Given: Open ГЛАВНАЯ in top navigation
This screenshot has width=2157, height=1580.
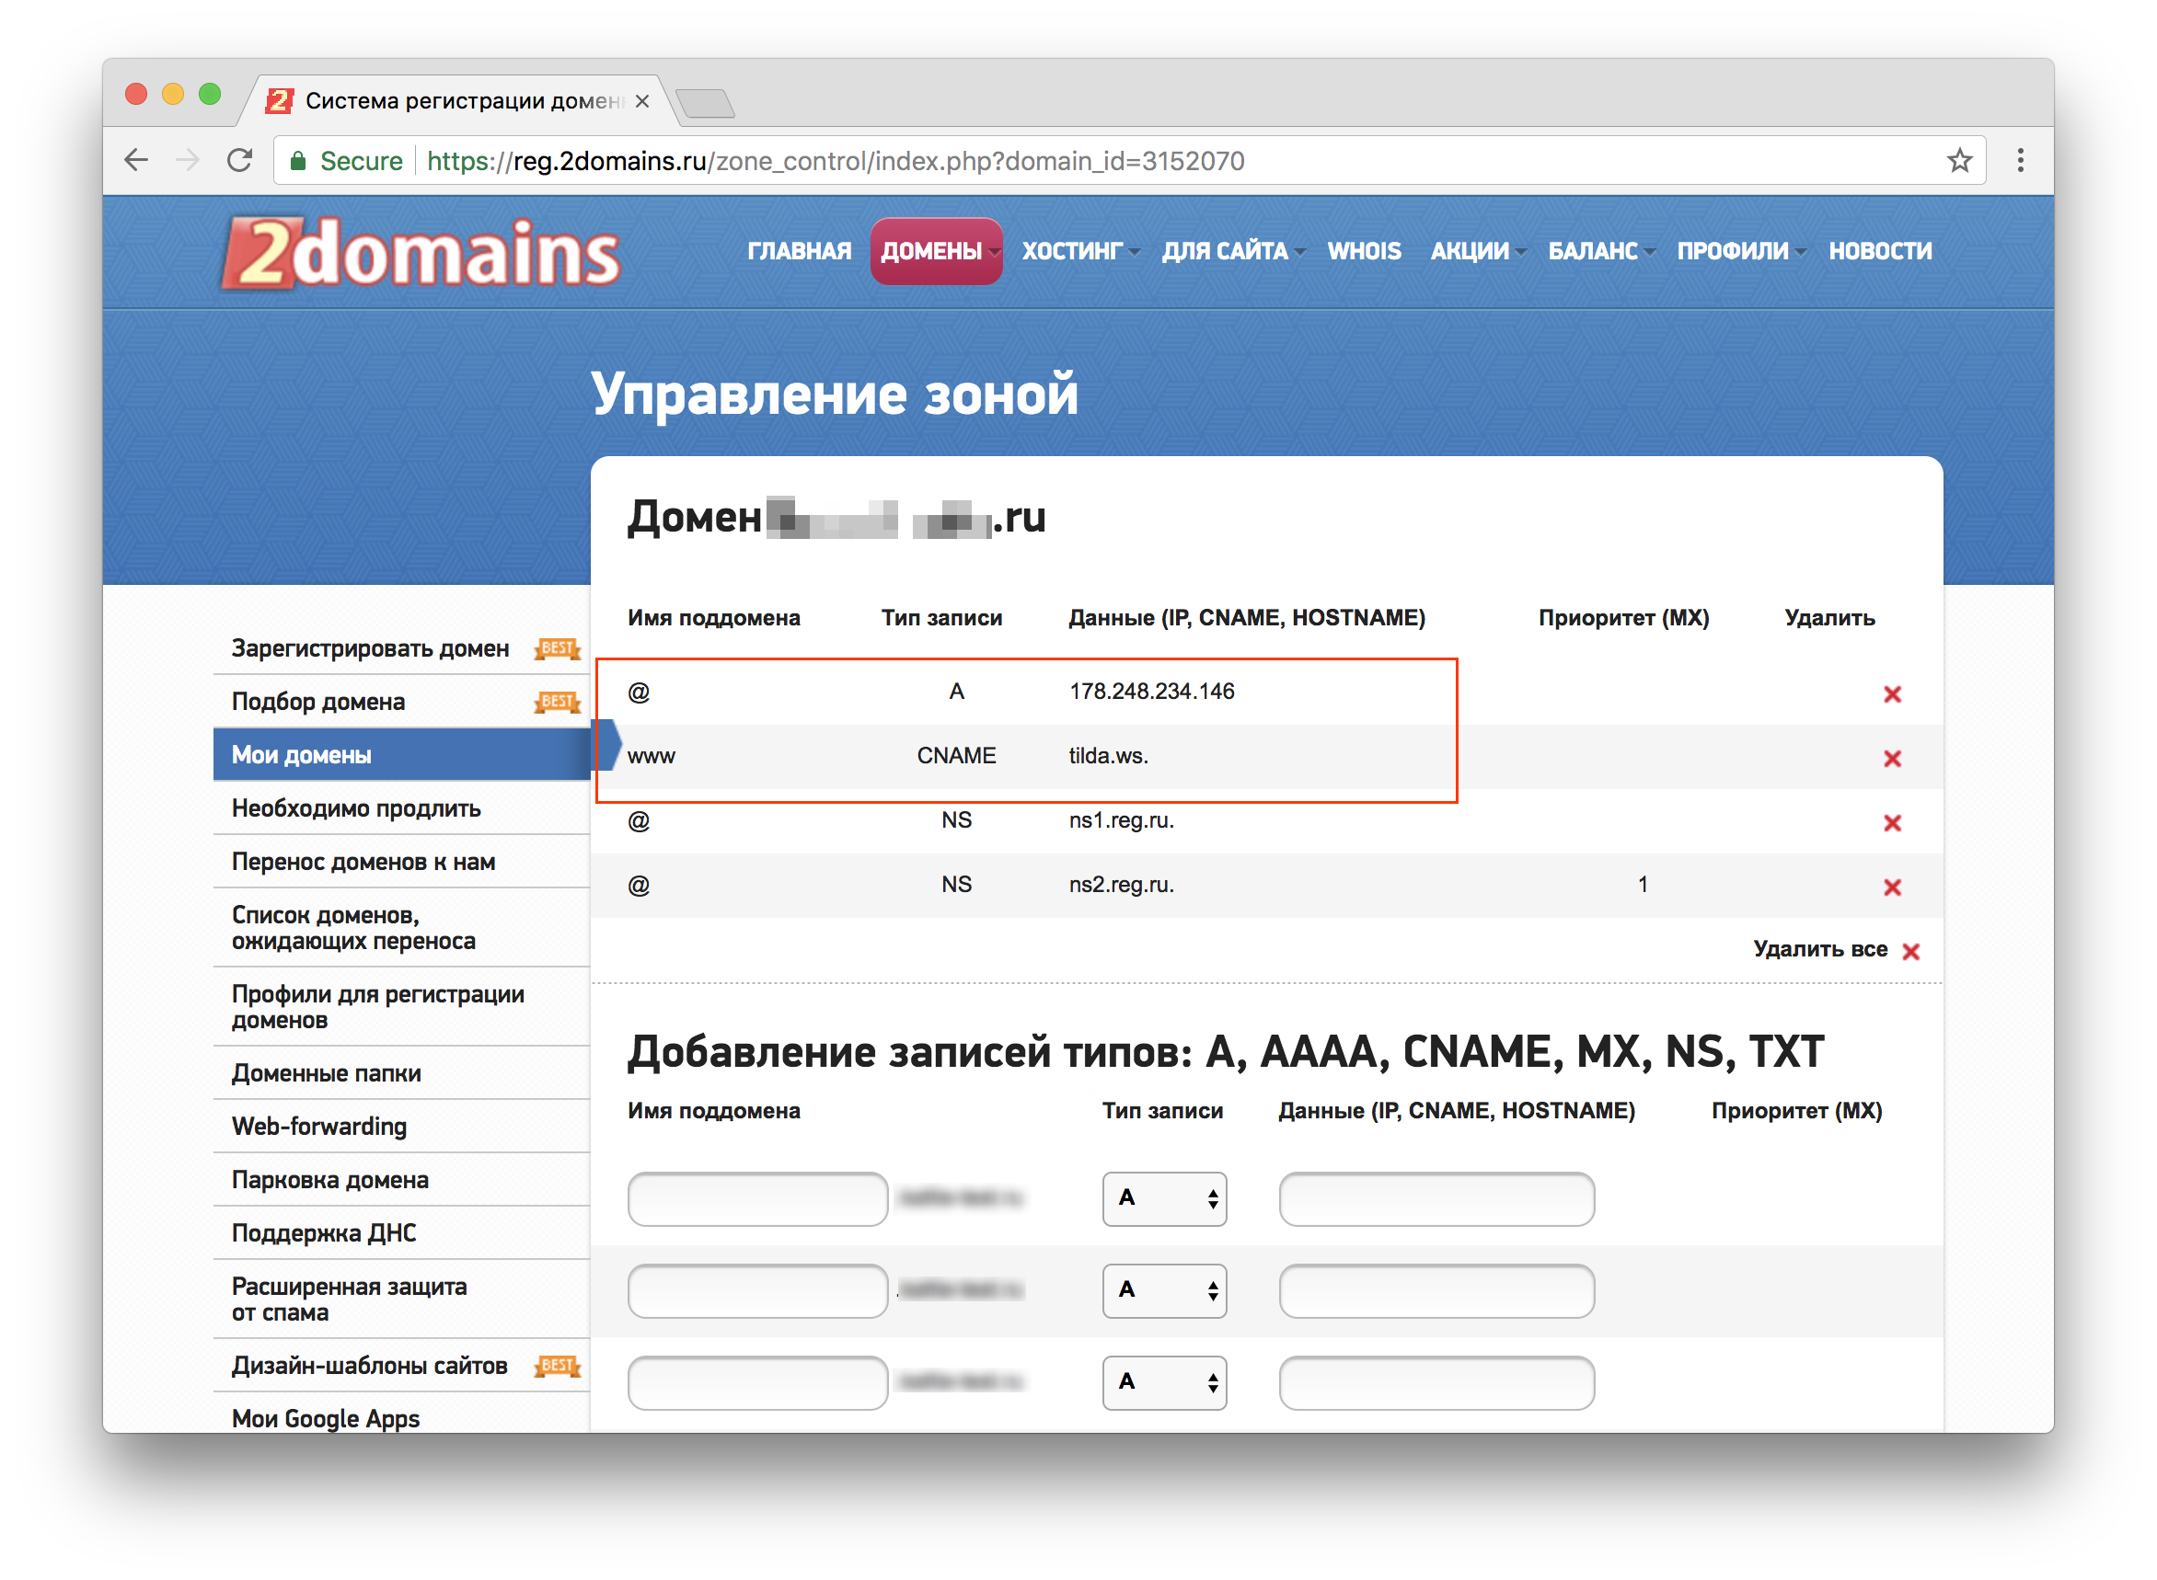Looking at the screenshot, I should 799,252.
